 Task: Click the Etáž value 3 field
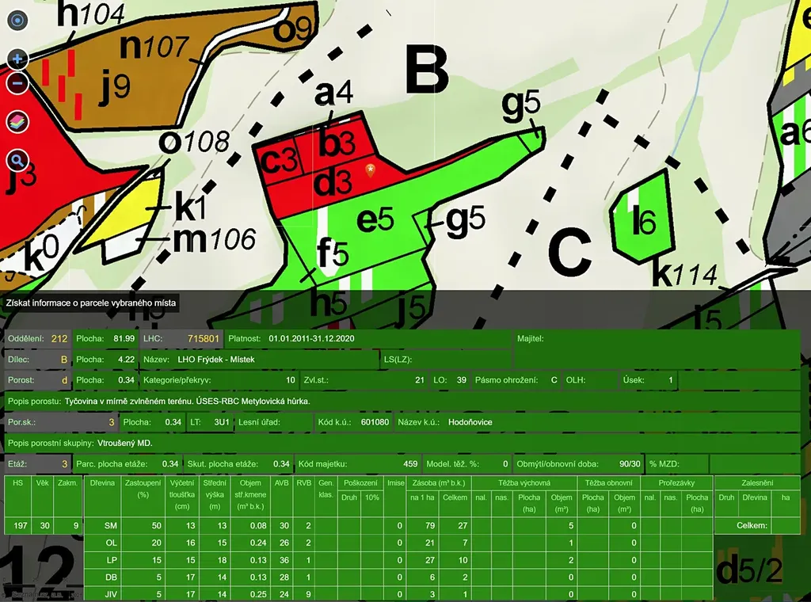(63, 463)
